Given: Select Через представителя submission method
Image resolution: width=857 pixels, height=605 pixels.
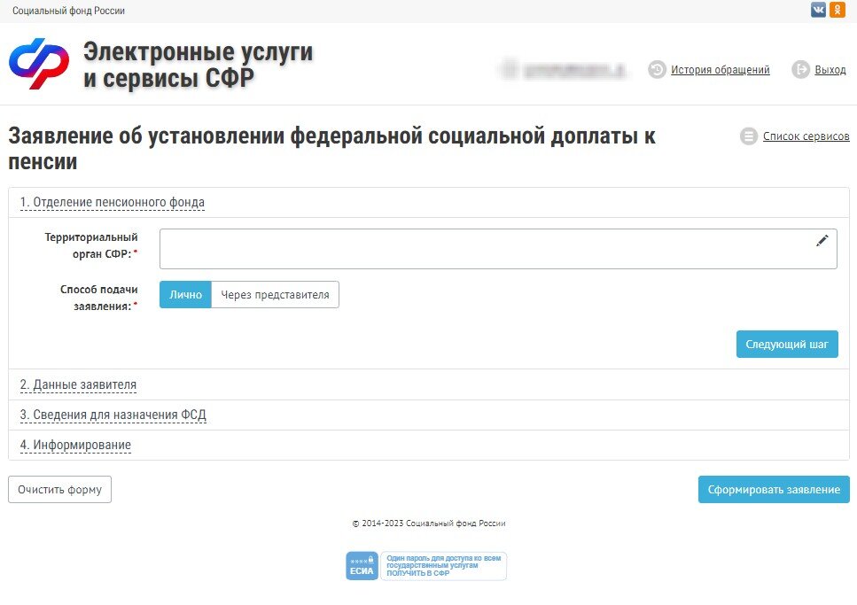Looking at the screenshot, I should point(276,294).
